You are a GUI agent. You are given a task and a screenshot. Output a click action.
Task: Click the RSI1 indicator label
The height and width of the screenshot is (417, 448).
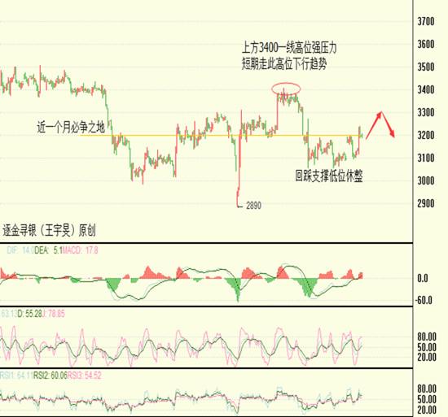[16, 375]
